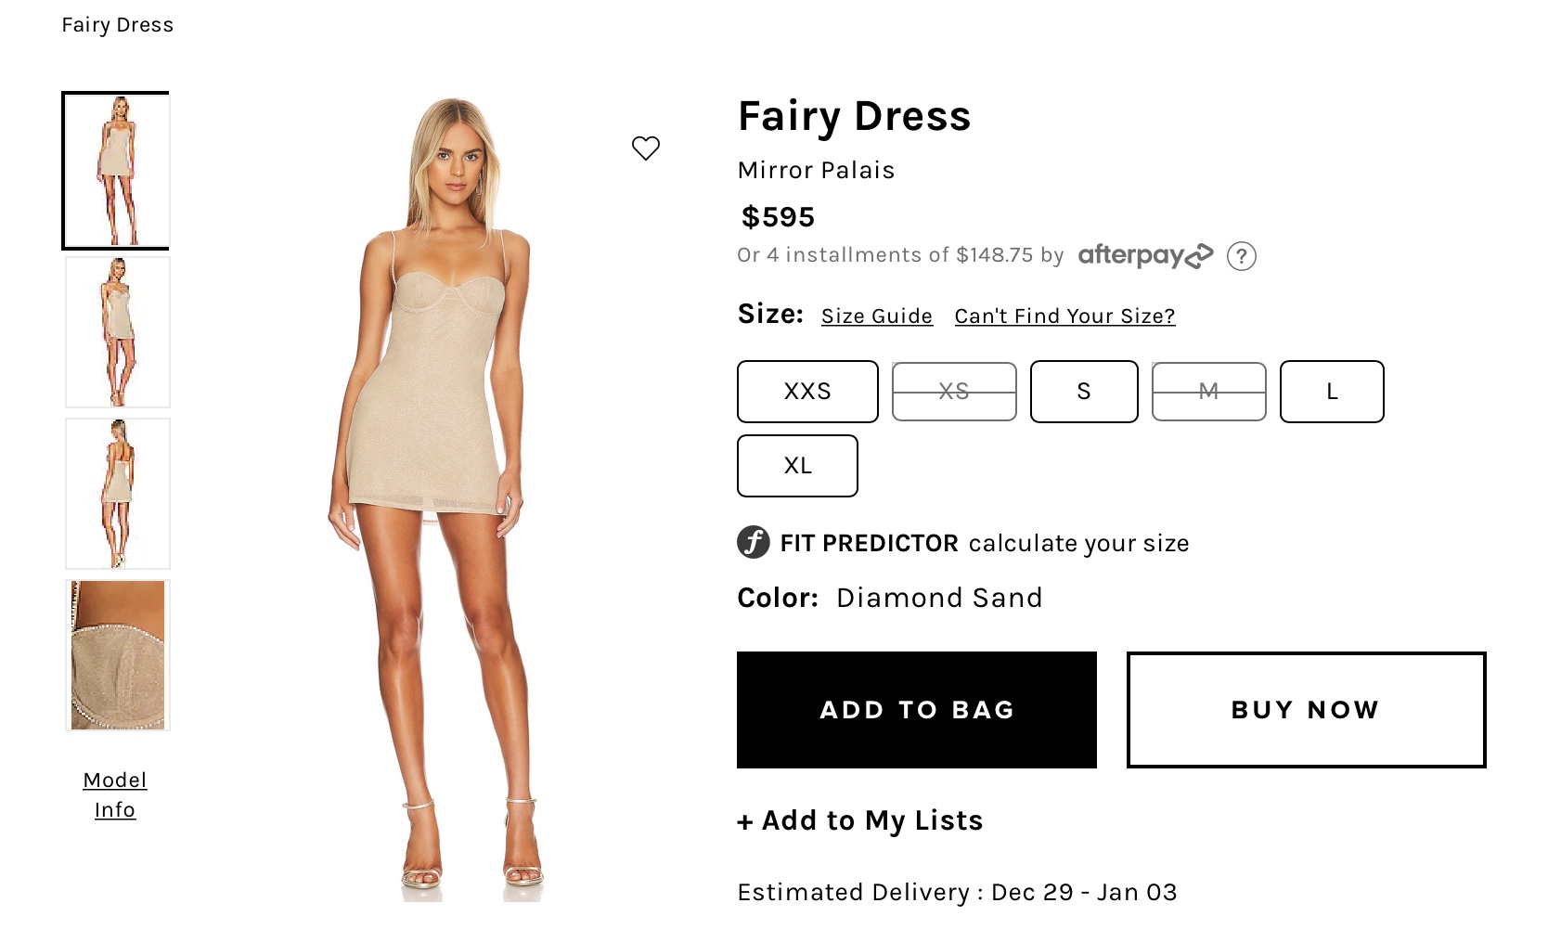Screen dimensions: 1548x929
Task: Open the fabric close-up thumbnail
Action: click(x=118, y=655)
